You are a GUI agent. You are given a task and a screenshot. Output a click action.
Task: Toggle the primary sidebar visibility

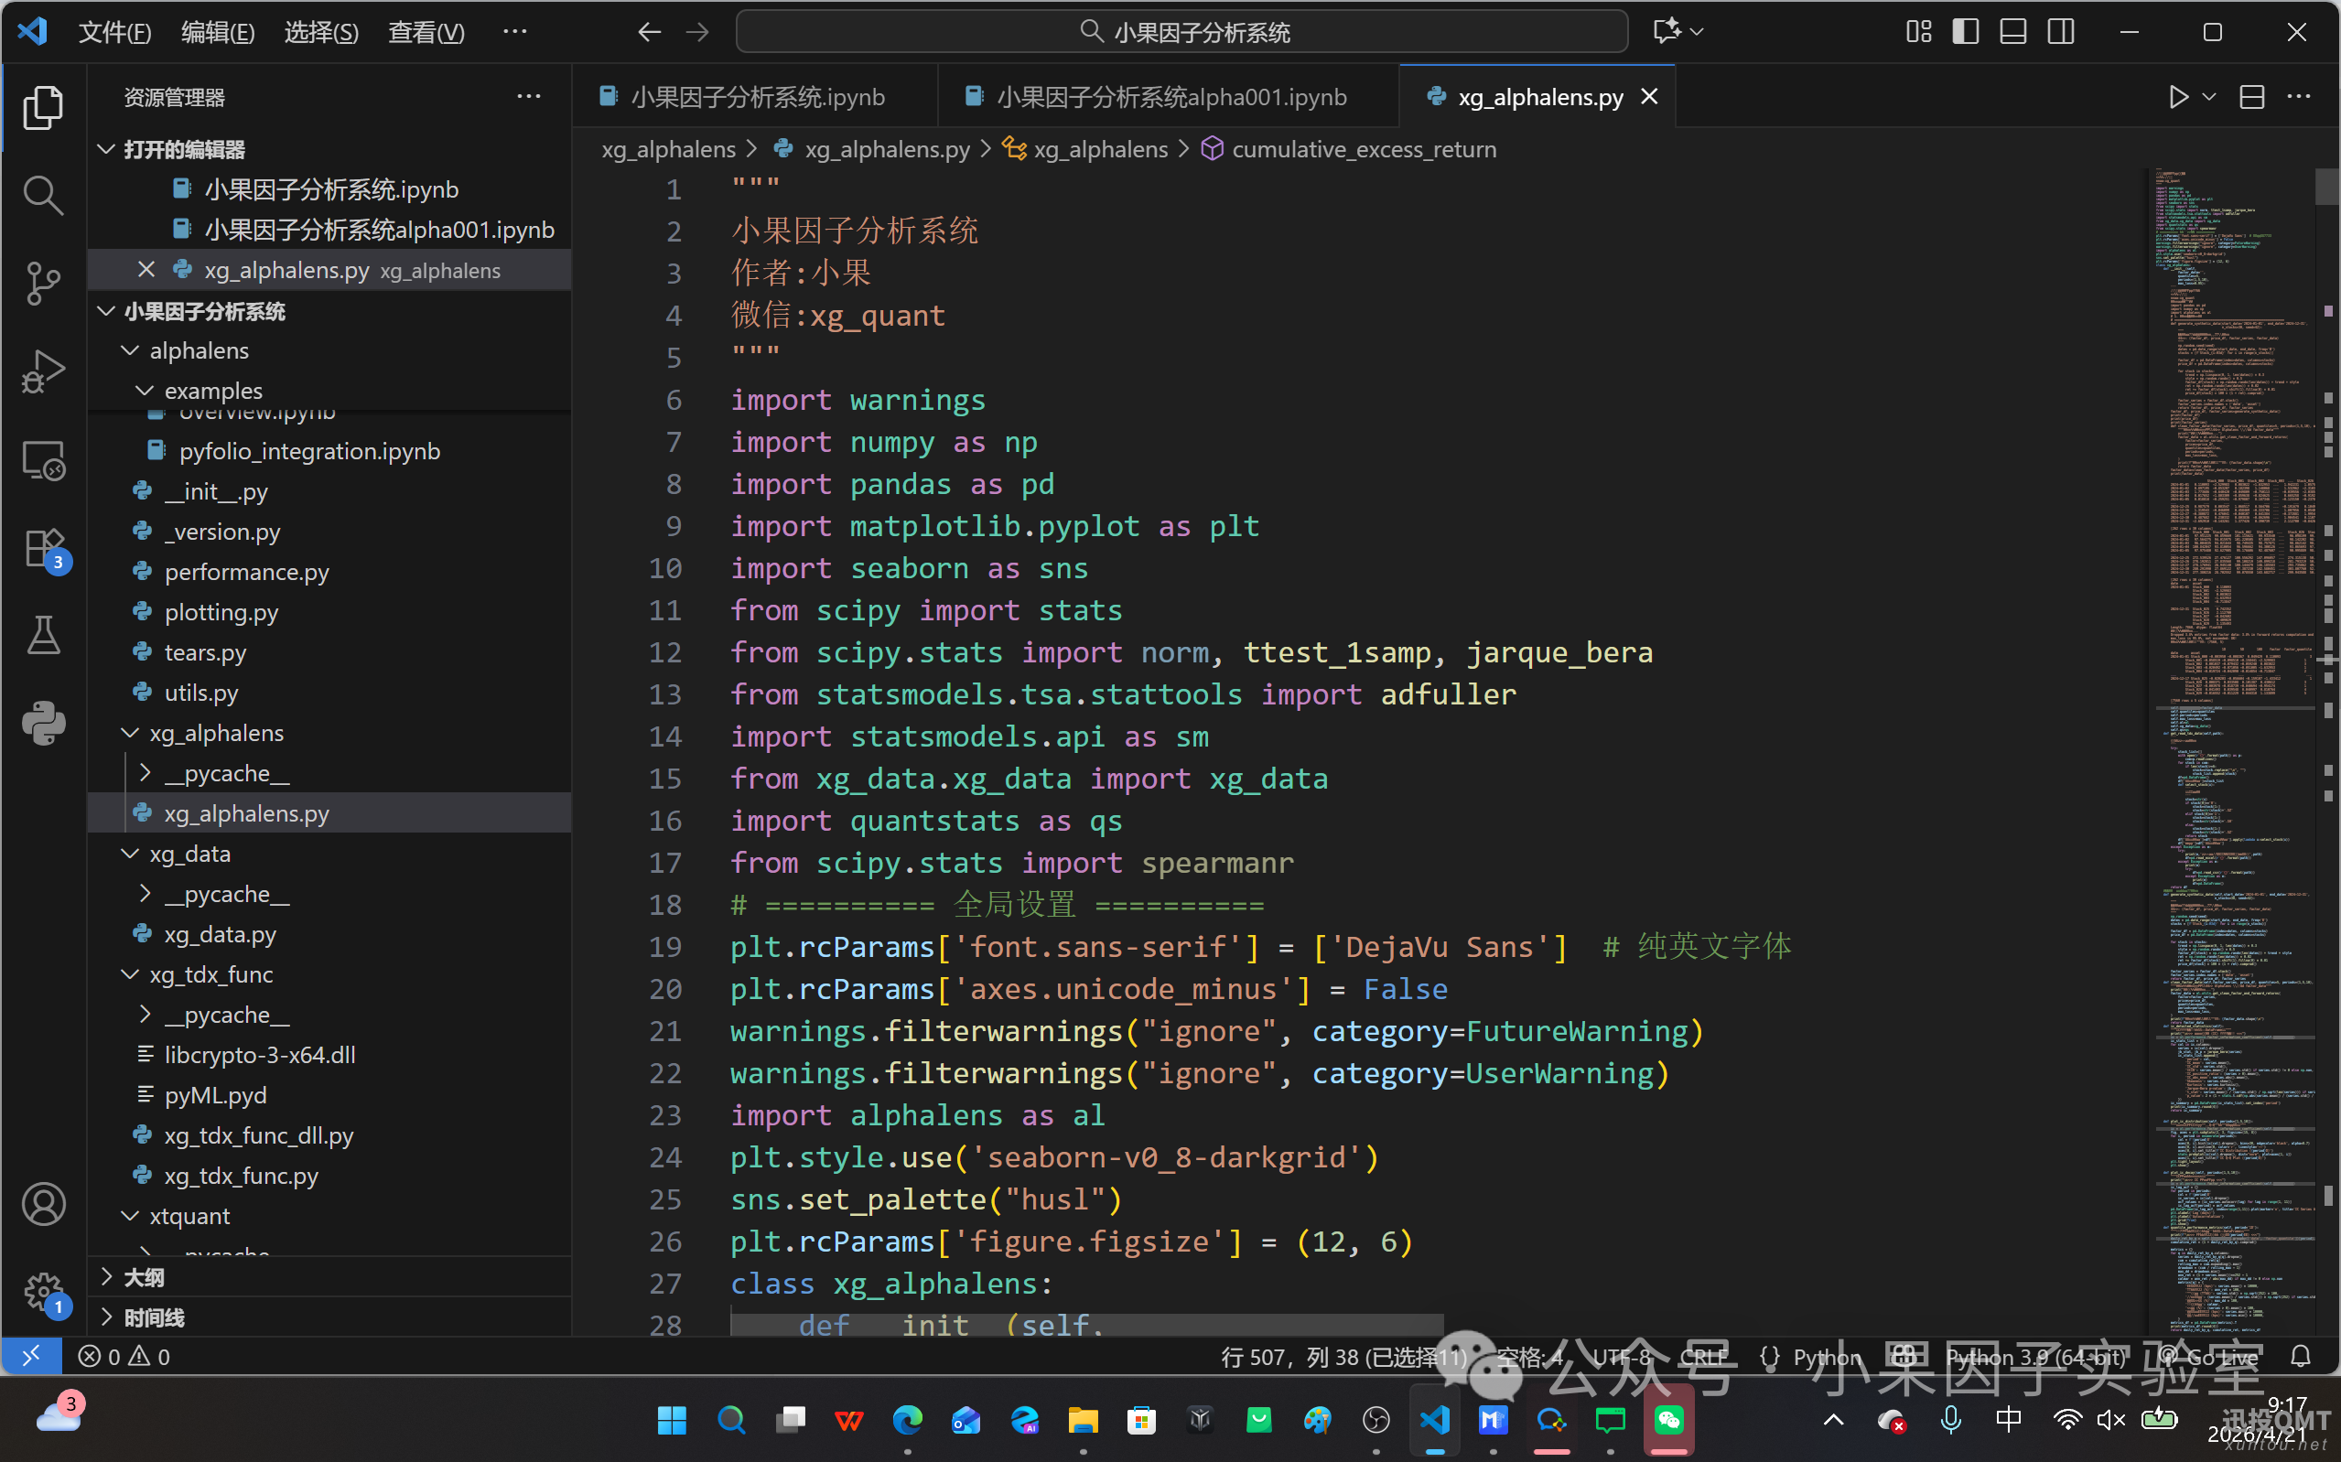(x=1965, y=31)
